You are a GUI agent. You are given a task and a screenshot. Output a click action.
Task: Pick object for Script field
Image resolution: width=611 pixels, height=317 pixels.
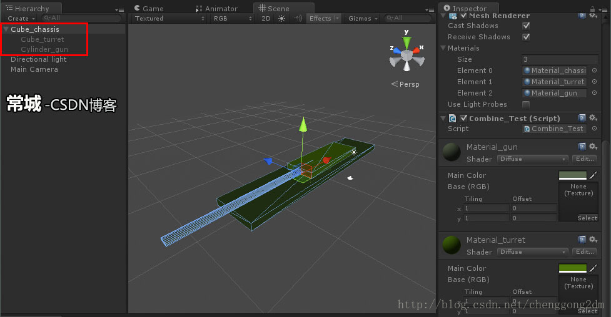click(x=594, y=129)
